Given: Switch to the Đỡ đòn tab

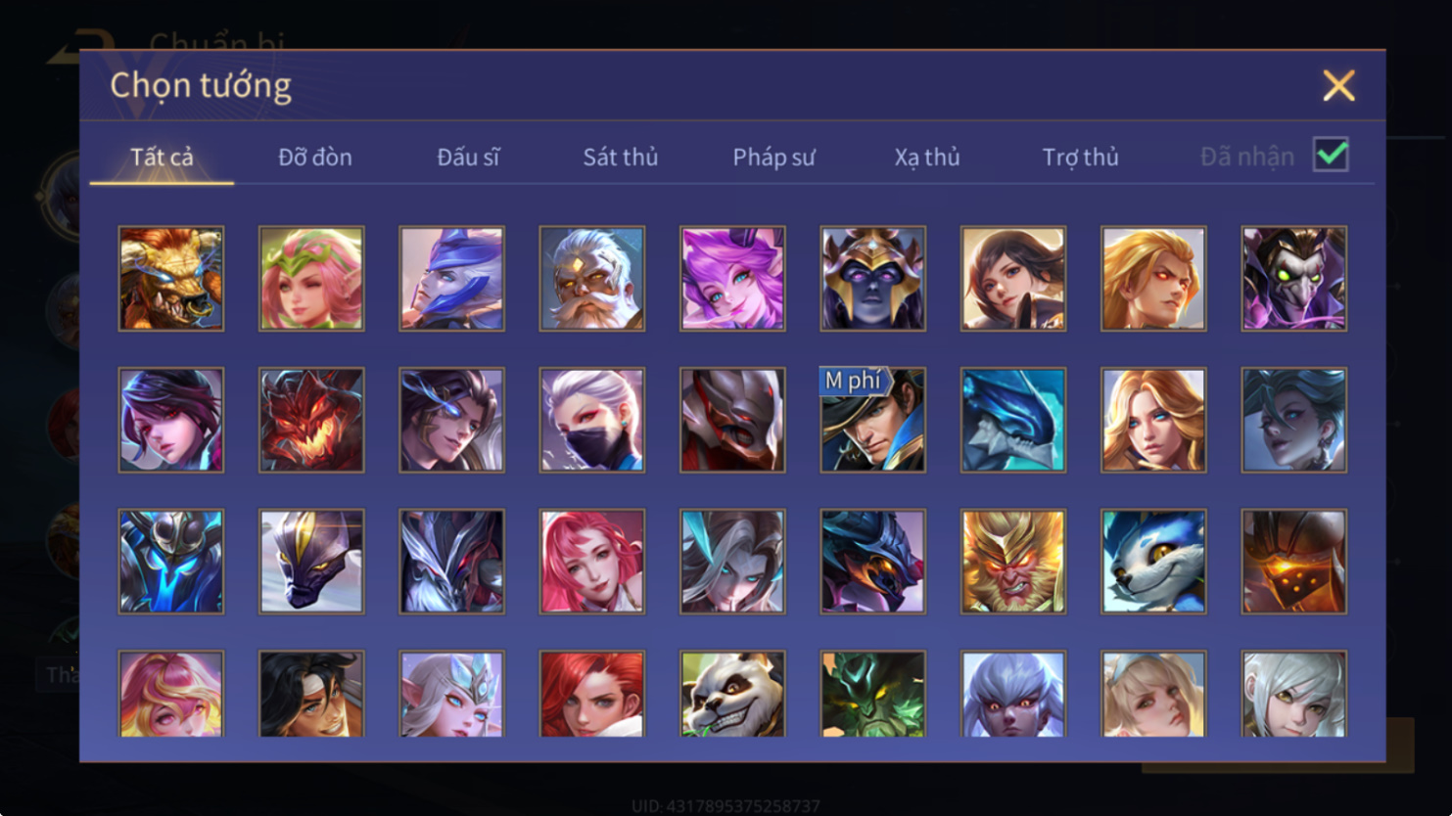Looking at the screenshot, I should (x=315, y=157).
